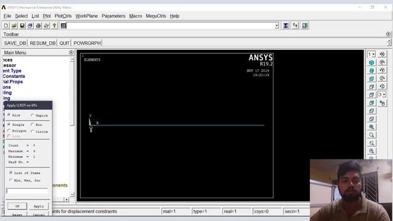
Task: Click Main Menu scroll down arrow
Action: pos(72,195)
